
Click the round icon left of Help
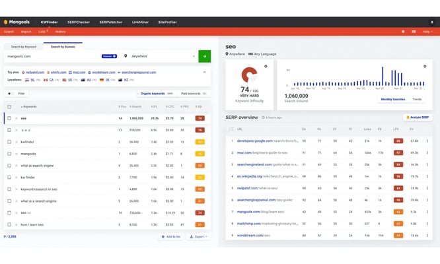click(403, 32)
